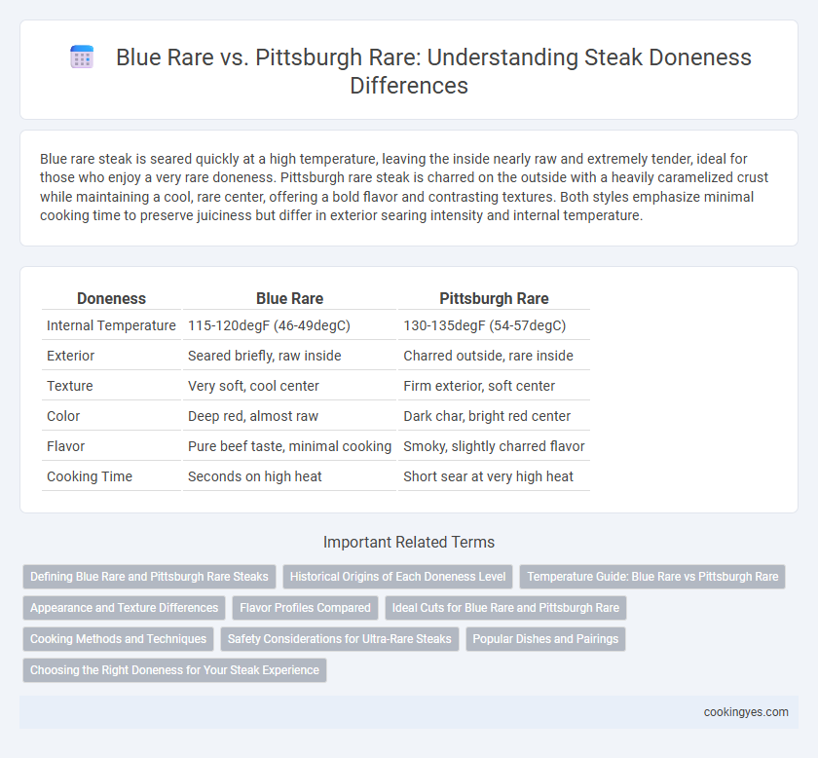Click the article title heading
818x758 pixels.
click(433, 71)
